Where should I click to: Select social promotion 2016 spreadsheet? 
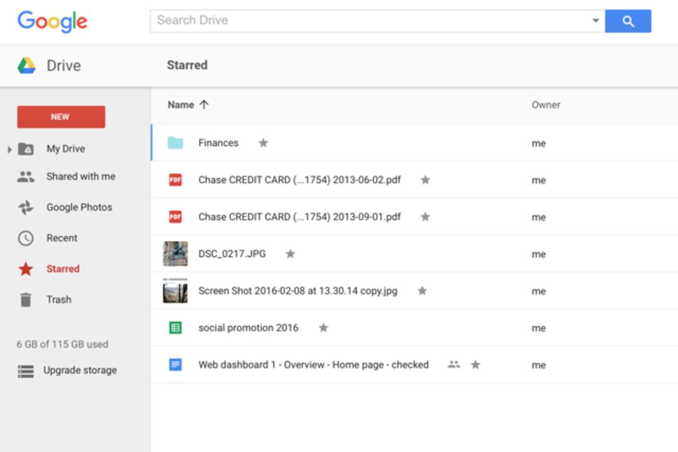coord(248,328)
